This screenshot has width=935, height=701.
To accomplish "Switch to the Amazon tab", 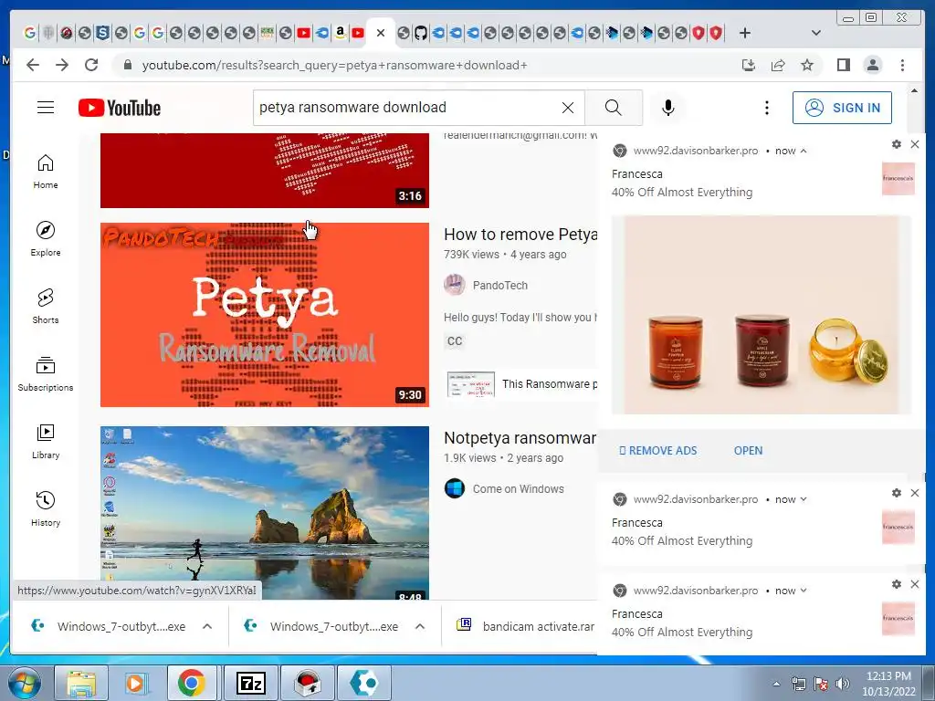I will point(340,33).
